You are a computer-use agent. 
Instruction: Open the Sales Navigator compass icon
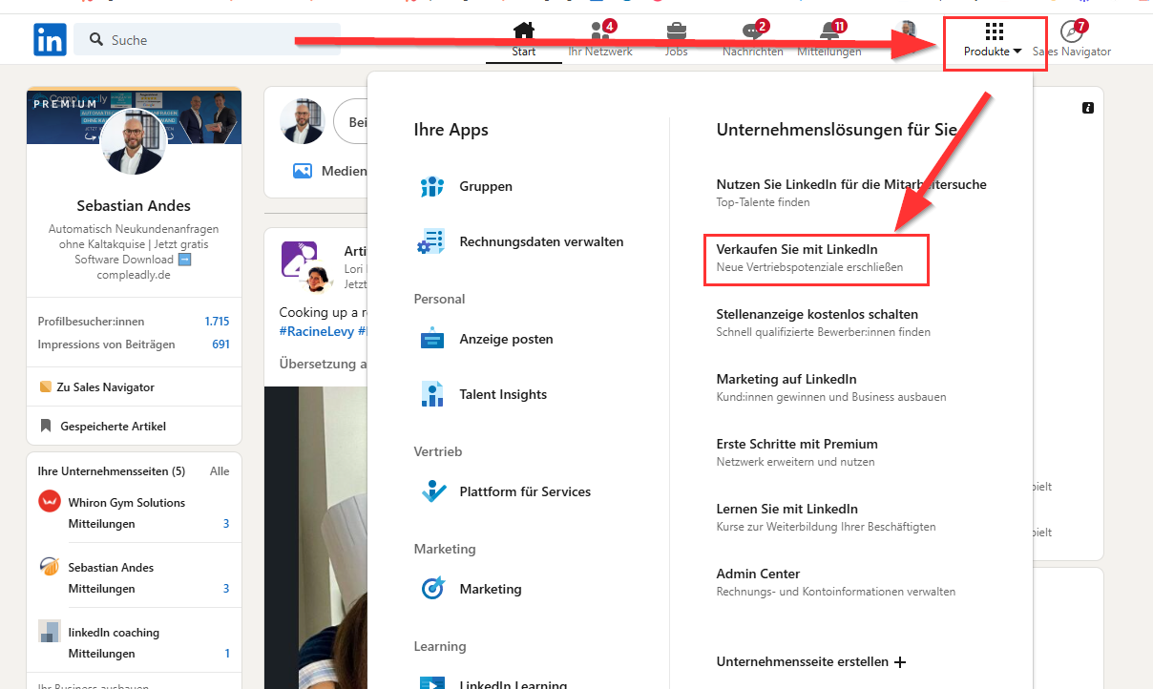[1072, 31]
